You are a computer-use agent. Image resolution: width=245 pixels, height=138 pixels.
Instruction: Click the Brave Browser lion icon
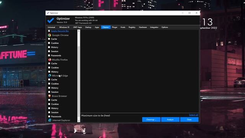[49, 96]
